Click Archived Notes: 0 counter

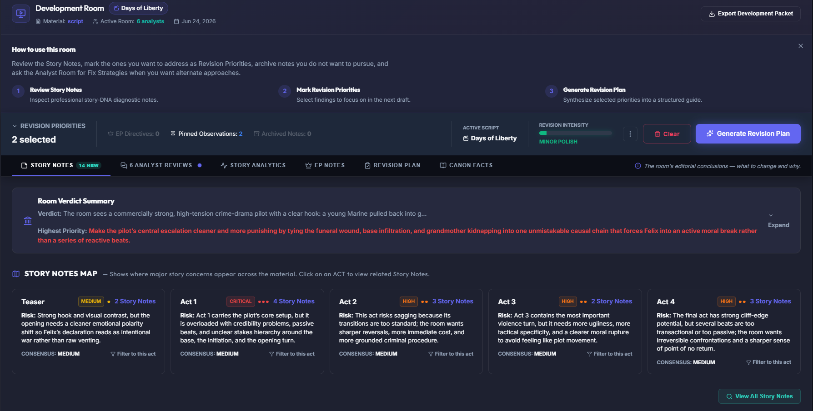click(282, 134)
